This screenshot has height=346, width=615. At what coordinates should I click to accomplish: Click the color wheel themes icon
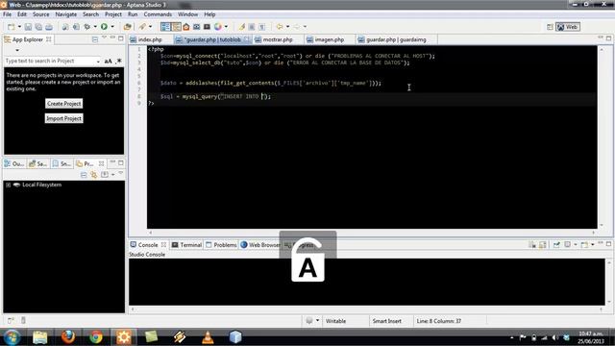click(218, 27)
